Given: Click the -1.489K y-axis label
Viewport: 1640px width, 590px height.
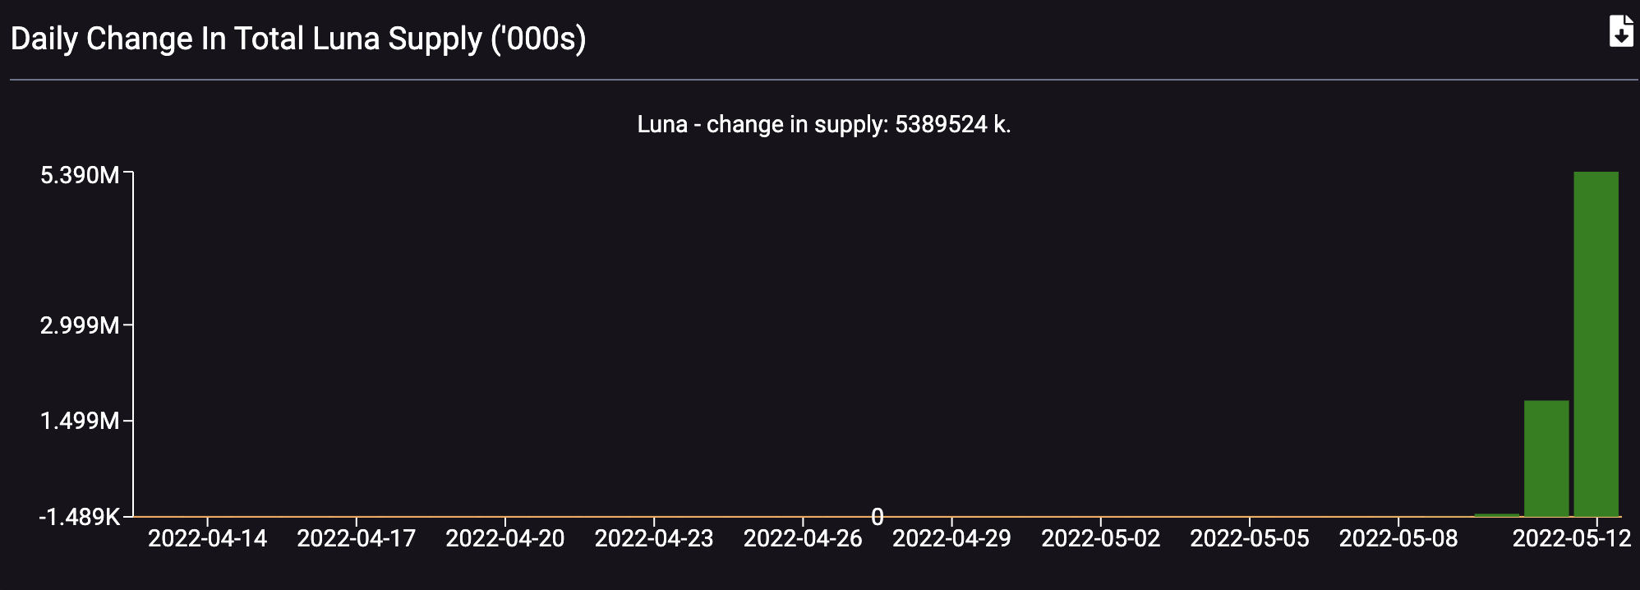Looking at the screenshot, I should pyautogui.click(x=80, y=517).
